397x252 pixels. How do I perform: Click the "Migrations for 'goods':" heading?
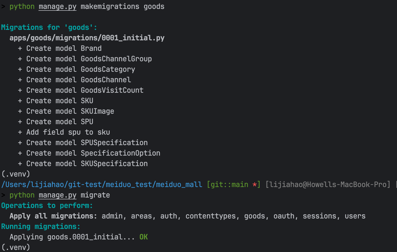coord(49,28)
